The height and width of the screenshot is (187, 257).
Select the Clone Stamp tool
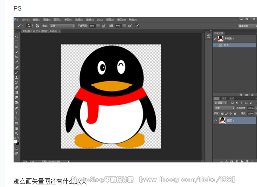[16, 77]
